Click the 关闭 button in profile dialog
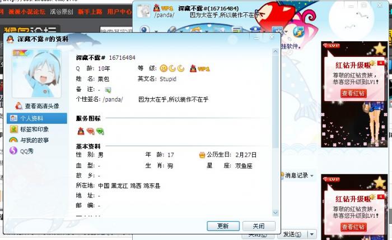The image size is (392, 240). click(259, 226)
